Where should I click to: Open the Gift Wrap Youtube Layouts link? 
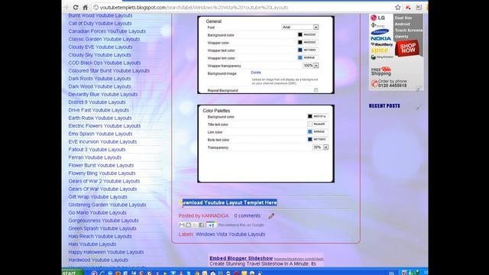pos(98,197)
